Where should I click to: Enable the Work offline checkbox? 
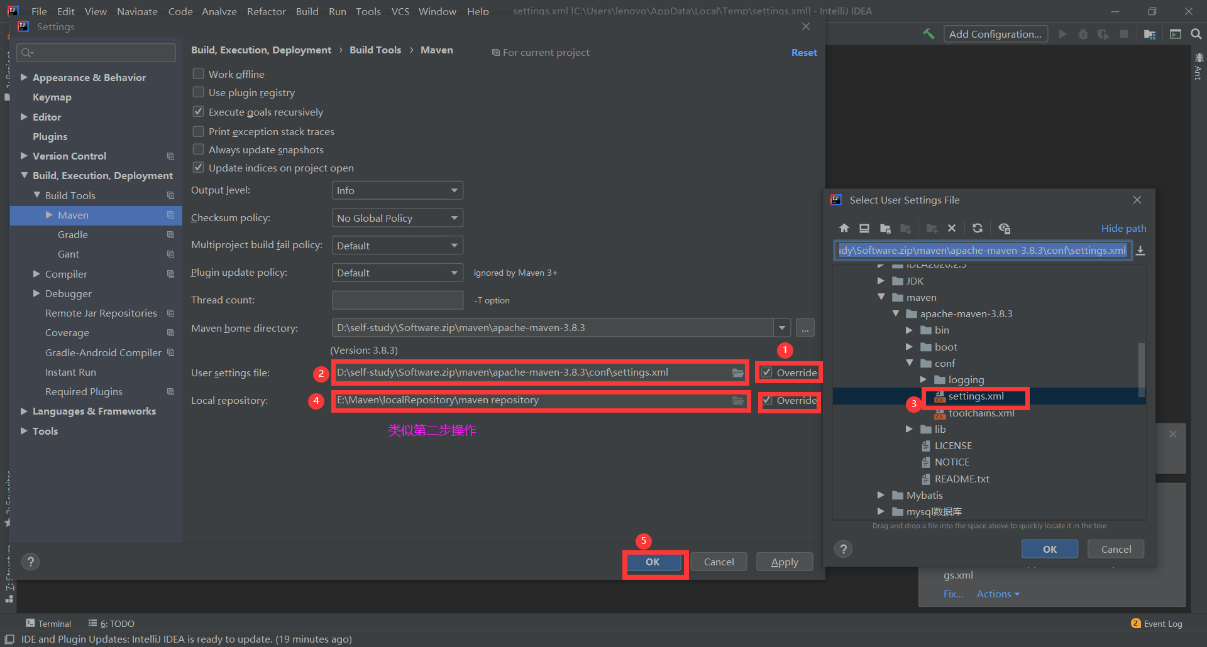point(198,74)
